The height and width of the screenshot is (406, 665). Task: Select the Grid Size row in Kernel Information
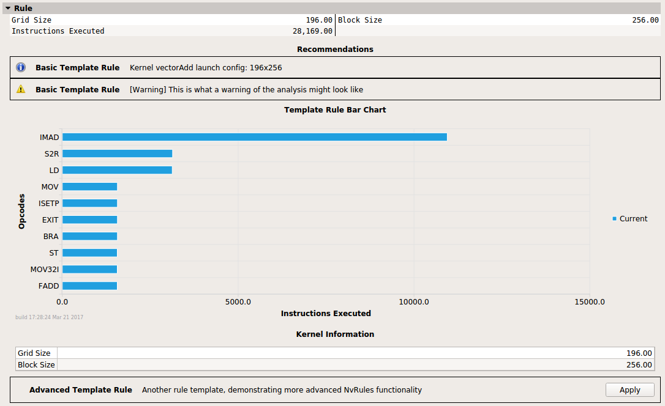pyautogui.click(x=334, y=353)
